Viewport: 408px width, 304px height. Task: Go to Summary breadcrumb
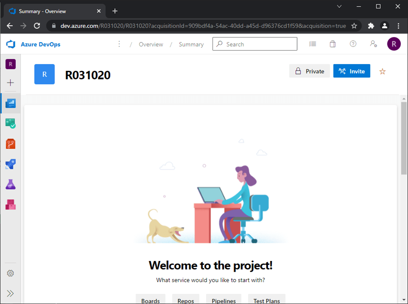pos(191,44)
